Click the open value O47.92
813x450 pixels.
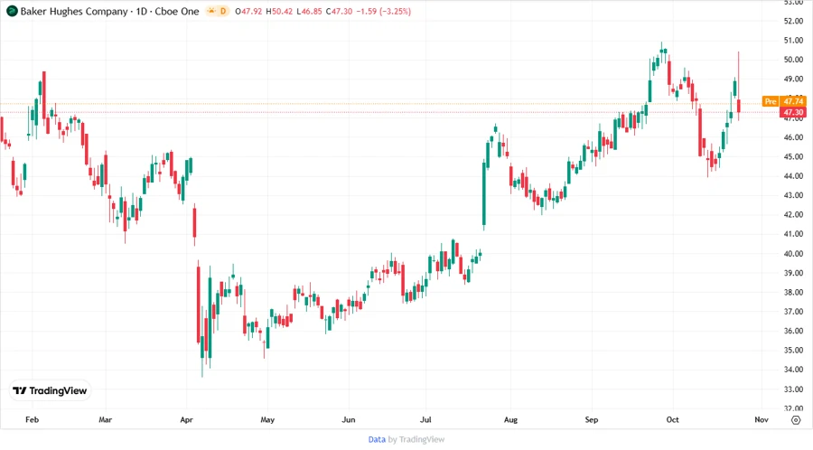pos(248,11)
